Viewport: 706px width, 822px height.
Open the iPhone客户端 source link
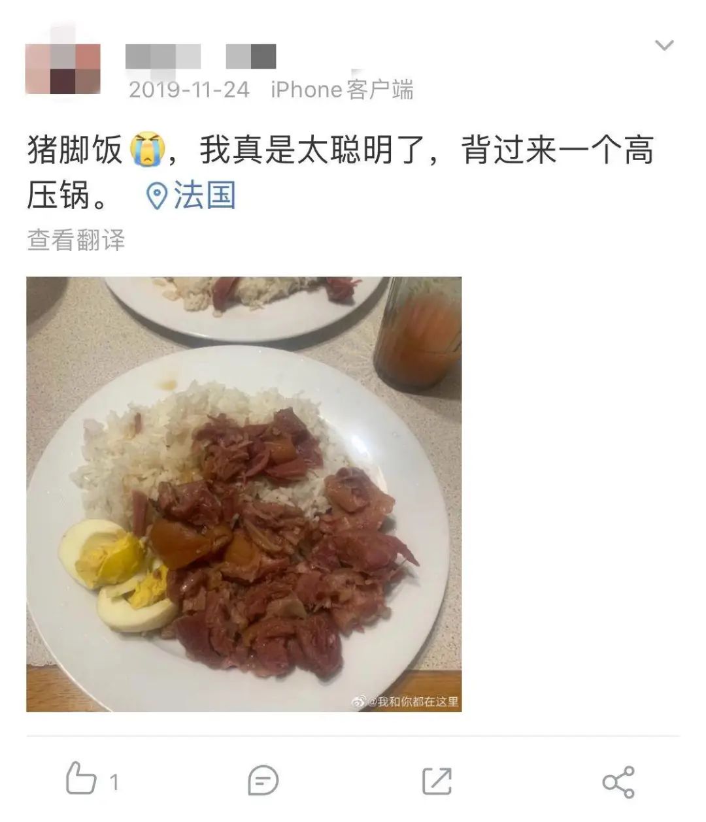pos(342,89)
